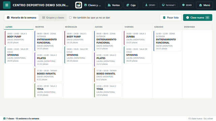Open Monday's Body Pump class card
The width and height of the screenshot is (216, 121).
click(19, 38)
